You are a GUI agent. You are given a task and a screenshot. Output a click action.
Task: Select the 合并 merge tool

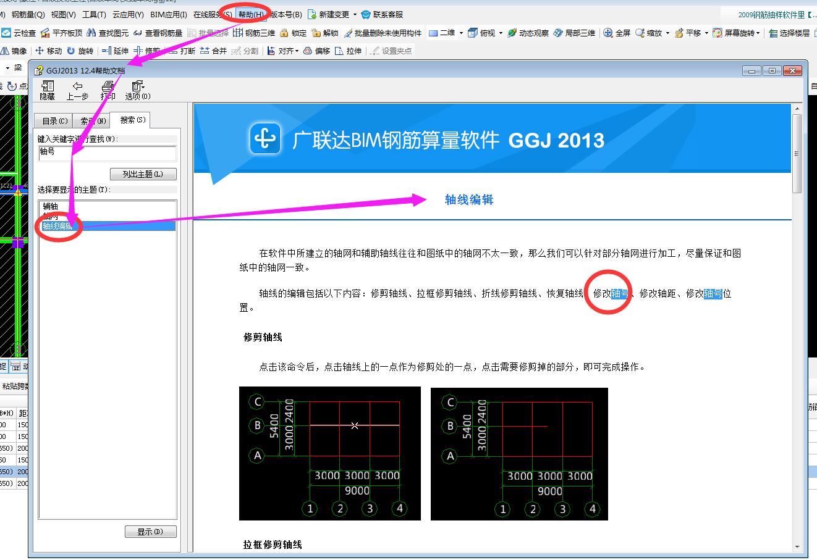tap(213, 51)
